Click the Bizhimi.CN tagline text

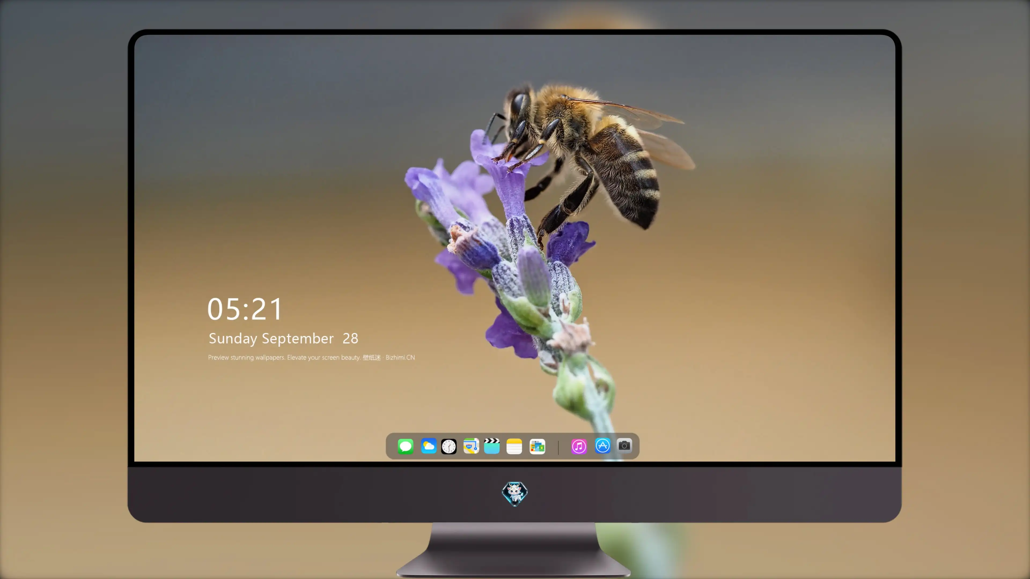point(311,357)
